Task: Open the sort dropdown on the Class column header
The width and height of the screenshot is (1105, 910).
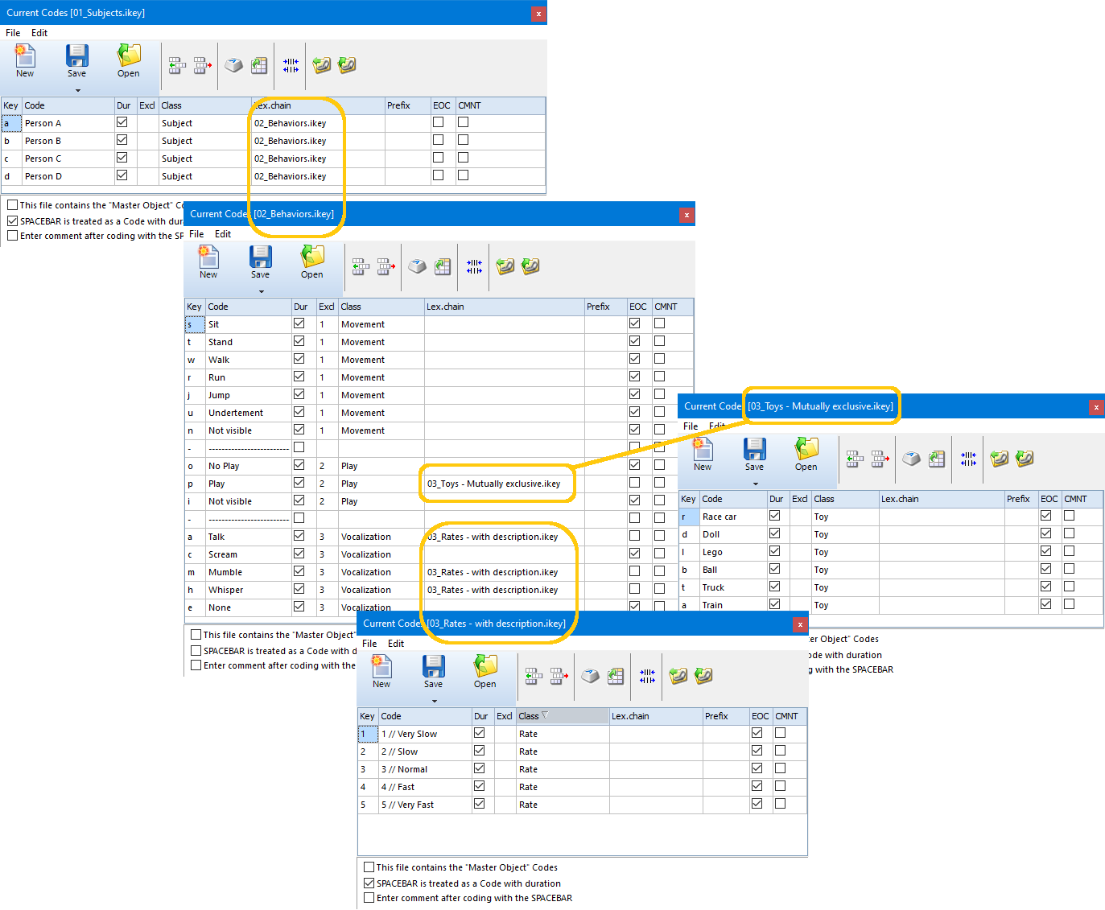Action: (x=546, y=715)
